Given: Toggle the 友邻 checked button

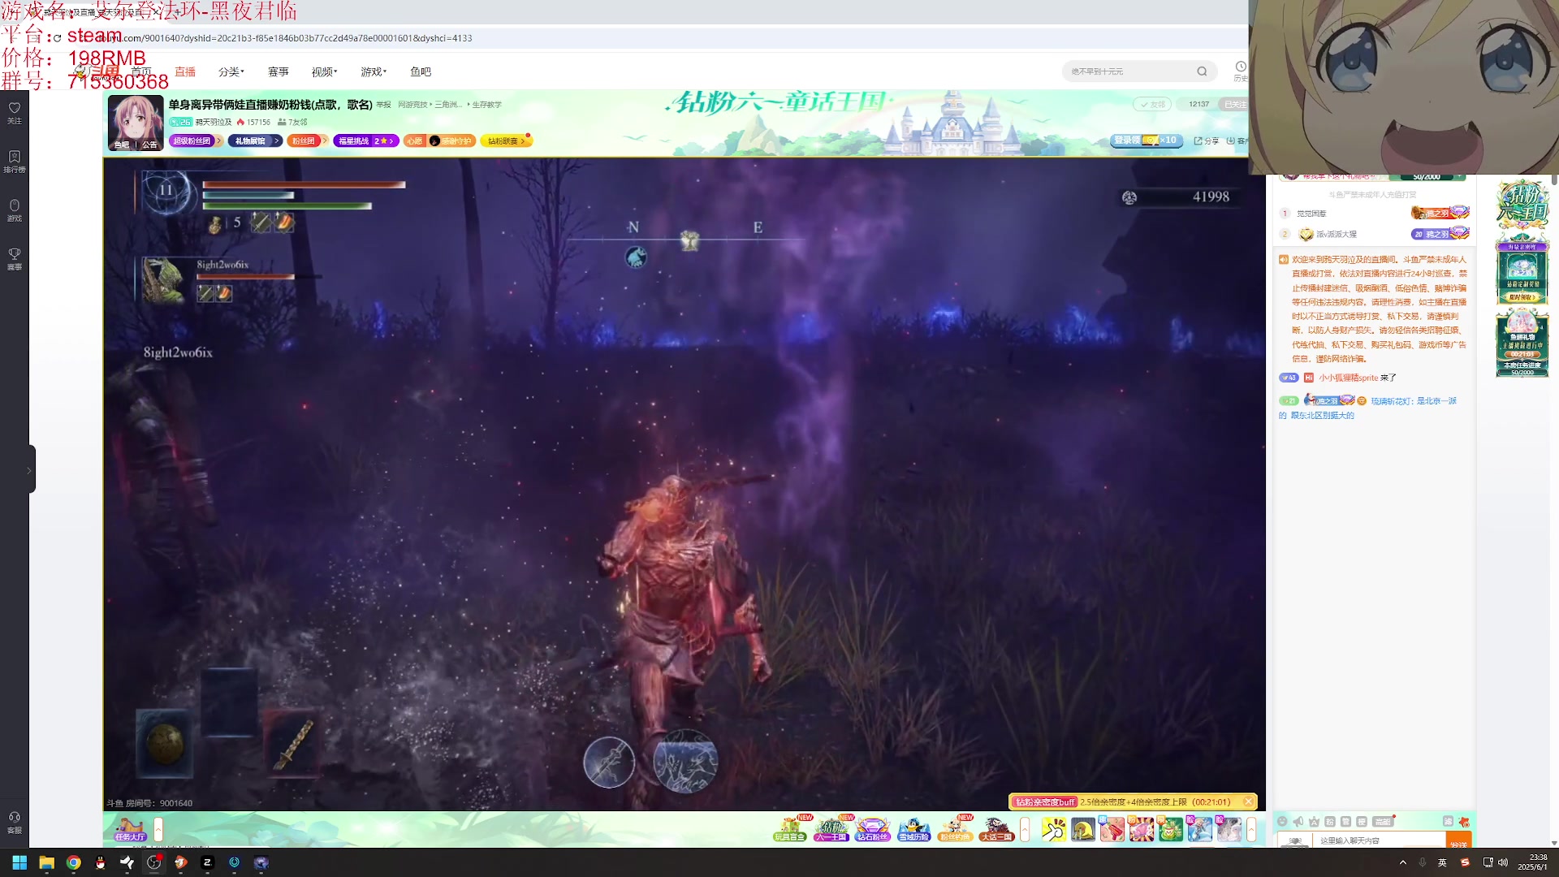Looking at the screenshot, I should (1152, 104).
